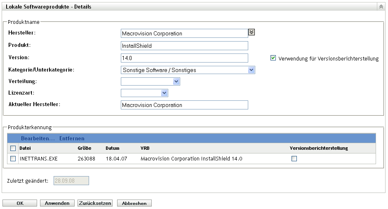Screen dimensions: 388x209
Task: Expand the Lizenzart dropdown
Action: (165, 93)
